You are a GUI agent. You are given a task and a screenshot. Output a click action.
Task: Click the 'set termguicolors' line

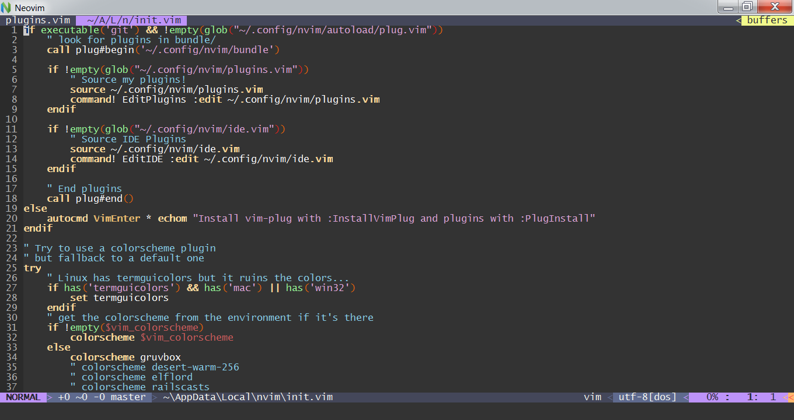(x=119, y=297)
